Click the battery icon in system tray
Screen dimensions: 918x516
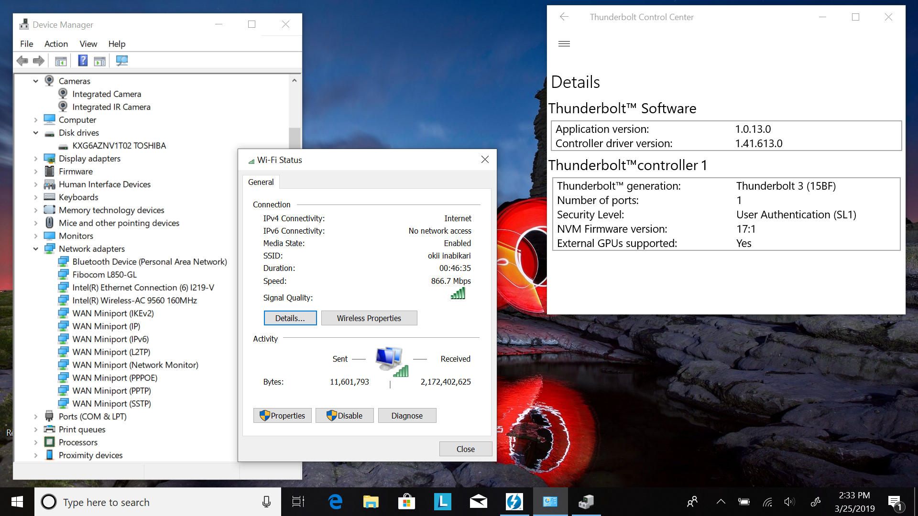pyautogui.click(x=744, y=502)
